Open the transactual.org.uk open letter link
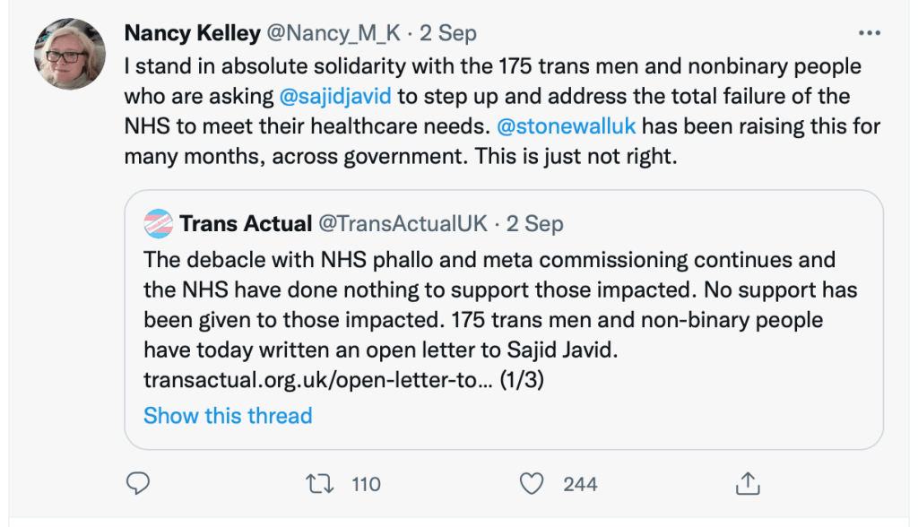Screen dimensions: 918x527 [x=318, y=380]
